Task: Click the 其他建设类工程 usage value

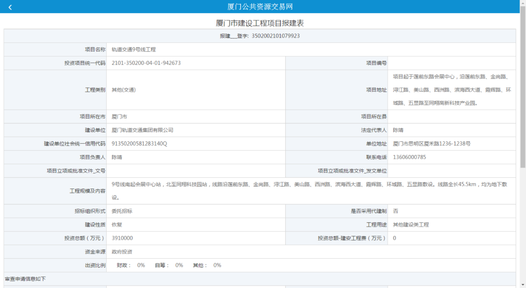Action: pos(411,225)
